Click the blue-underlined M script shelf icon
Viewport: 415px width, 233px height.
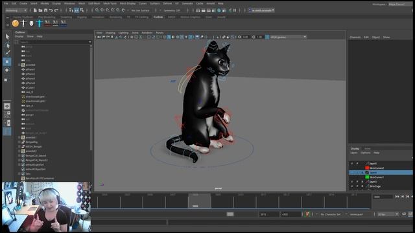tap(63, 23)
